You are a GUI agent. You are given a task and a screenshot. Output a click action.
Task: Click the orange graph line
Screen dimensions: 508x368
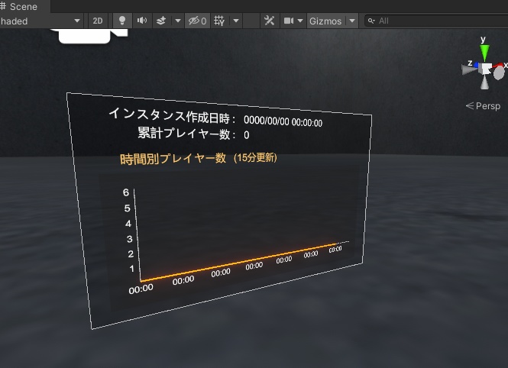tap(238, 262)
